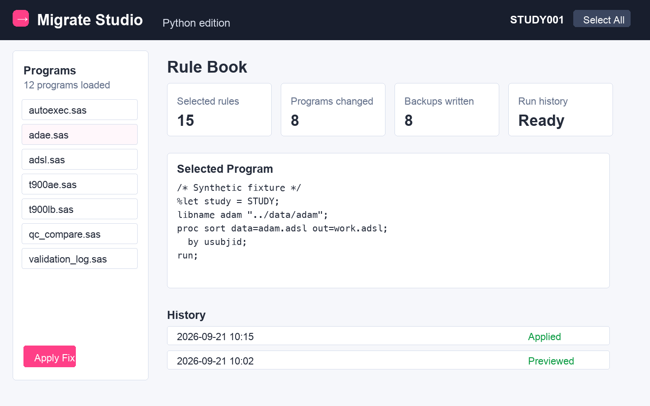Open the 2026-09-21 10:15 history entry
This screenshot has height=406, width=650.
(x=388, y=336)
